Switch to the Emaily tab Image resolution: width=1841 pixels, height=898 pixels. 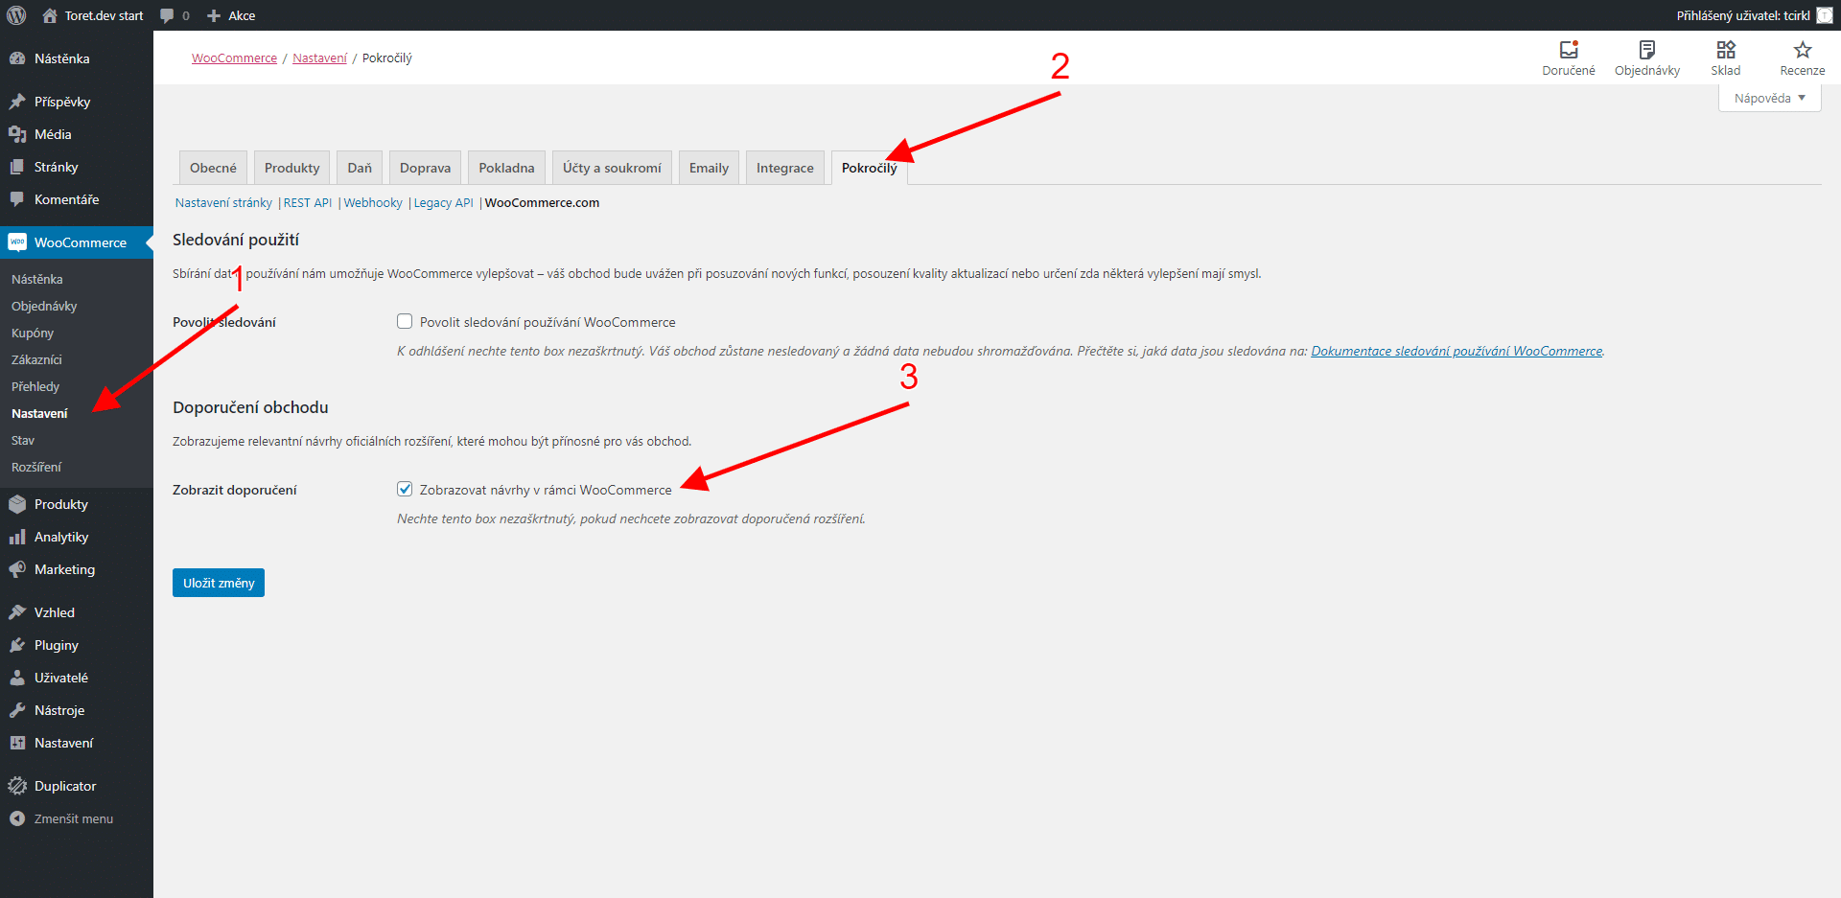[x=709, y=168]
